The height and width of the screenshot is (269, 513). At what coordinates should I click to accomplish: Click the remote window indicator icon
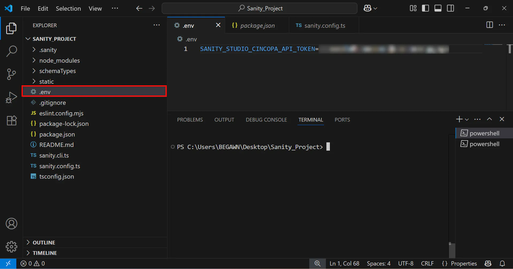(x=8, y=263)
